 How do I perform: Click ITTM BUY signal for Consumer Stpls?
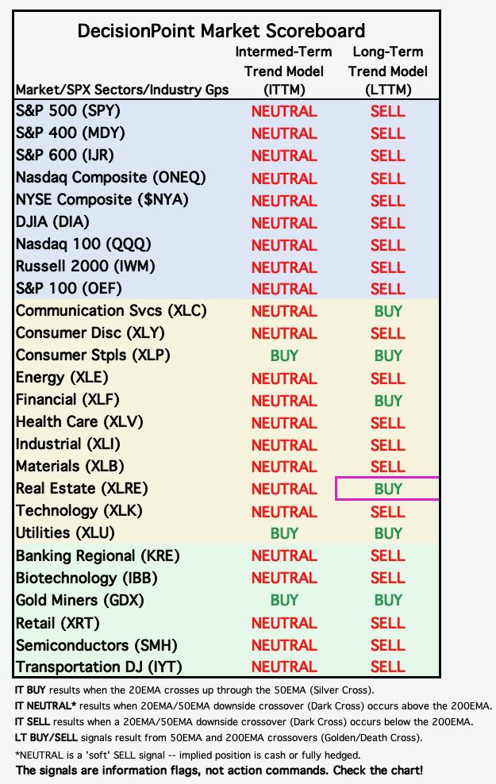[x=284, y=355]
